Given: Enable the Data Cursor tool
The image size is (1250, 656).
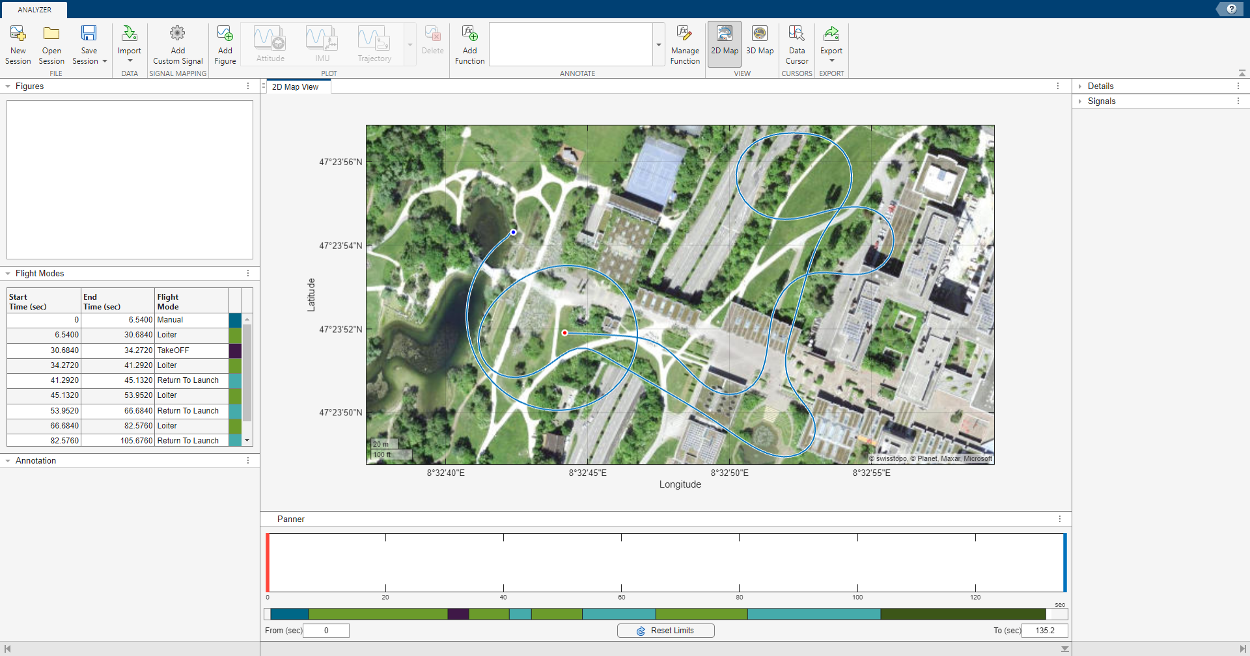Looking at the screenshot, I should [x=796, y=43].
